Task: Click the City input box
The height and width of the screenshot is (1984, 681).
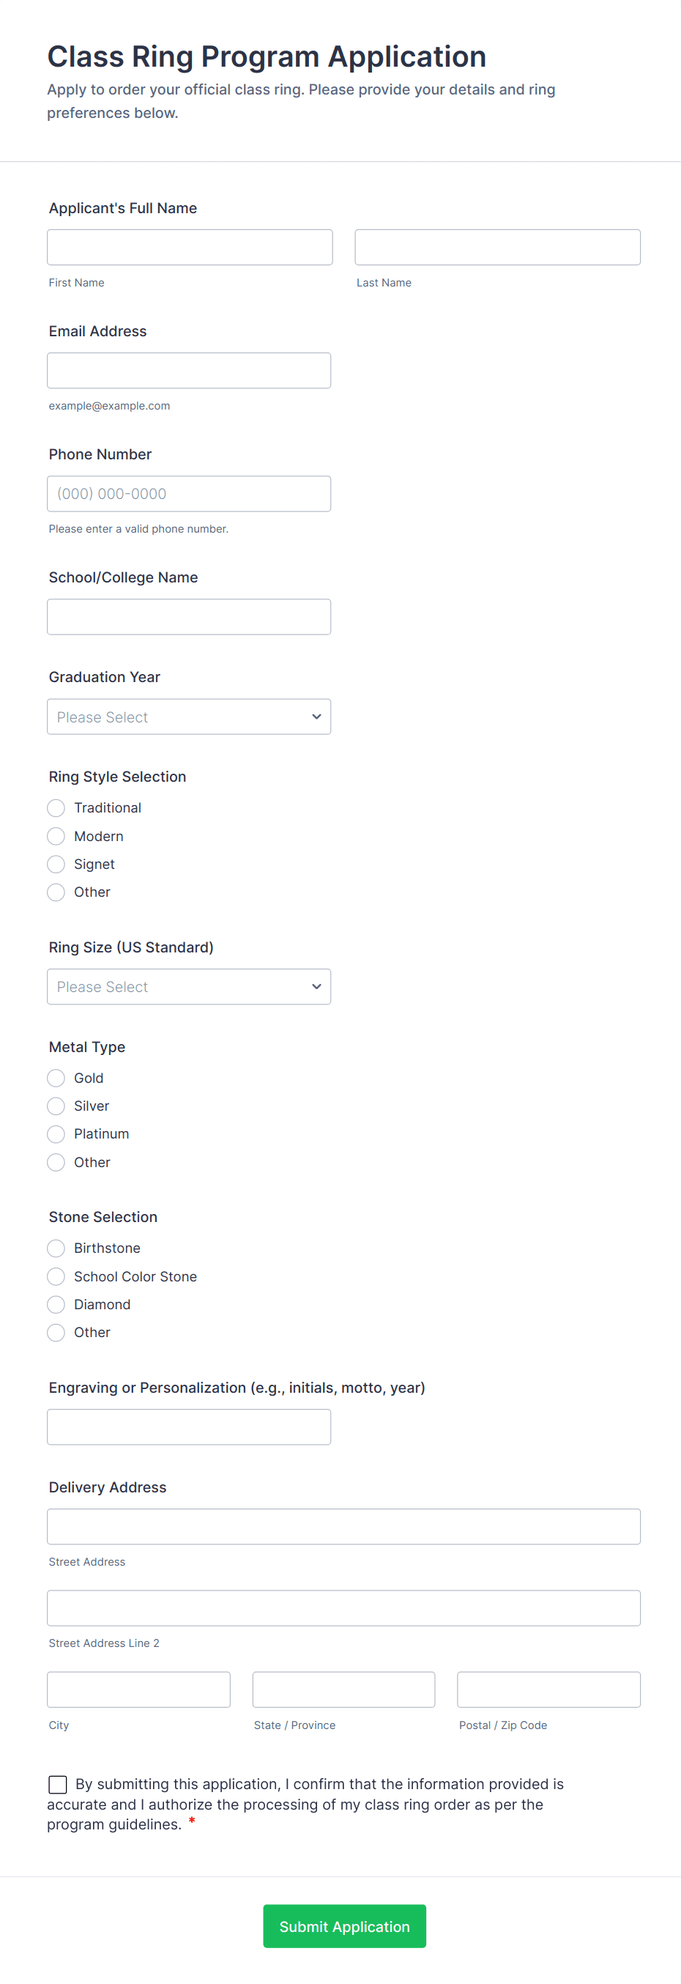Action: (x=138, y=1689)
